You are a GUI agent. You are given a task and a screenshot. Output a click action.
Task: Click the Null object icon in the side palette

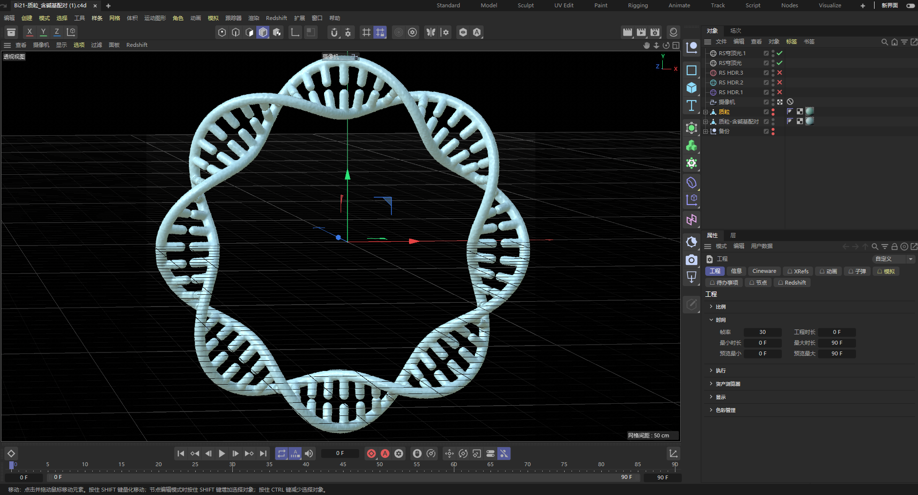click(x=692, y=47)
